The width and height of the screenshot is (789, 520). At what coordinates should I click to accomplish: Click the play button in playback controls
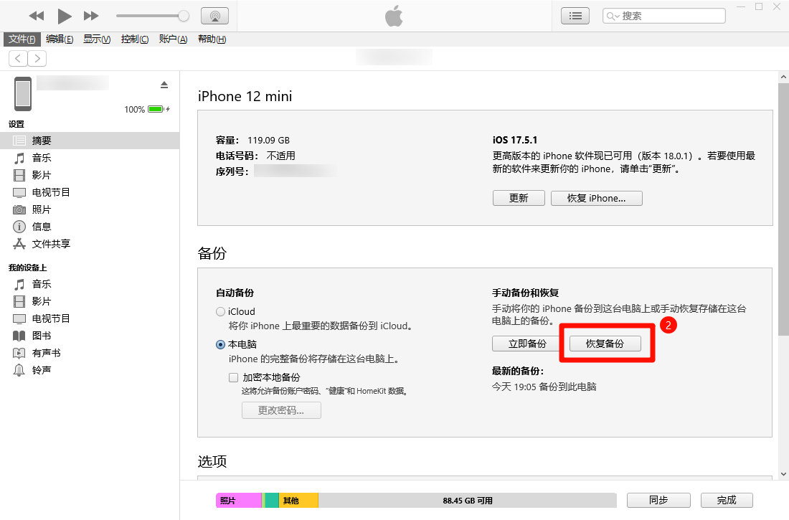coord(65,16)
